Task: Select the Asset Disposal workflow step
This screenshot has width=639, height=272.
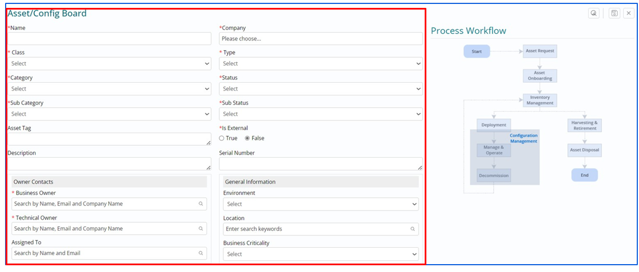Action: [x=584, y=150]
